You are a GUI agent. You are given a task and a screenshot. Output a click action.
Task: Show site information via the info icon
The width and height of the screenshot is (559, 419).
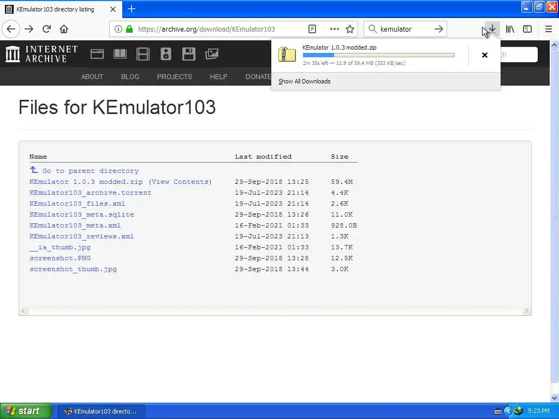click(x=118, y=29)
